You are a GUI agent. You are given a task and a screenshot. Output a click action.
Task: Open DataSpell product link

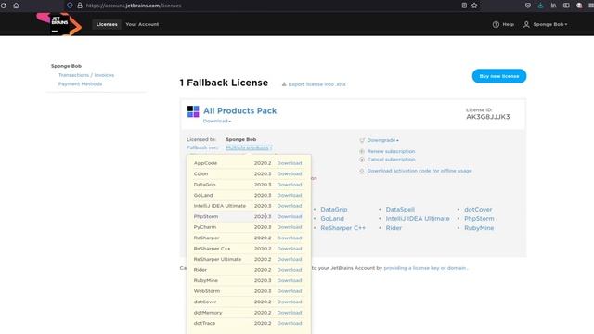[x=400, y=210]
